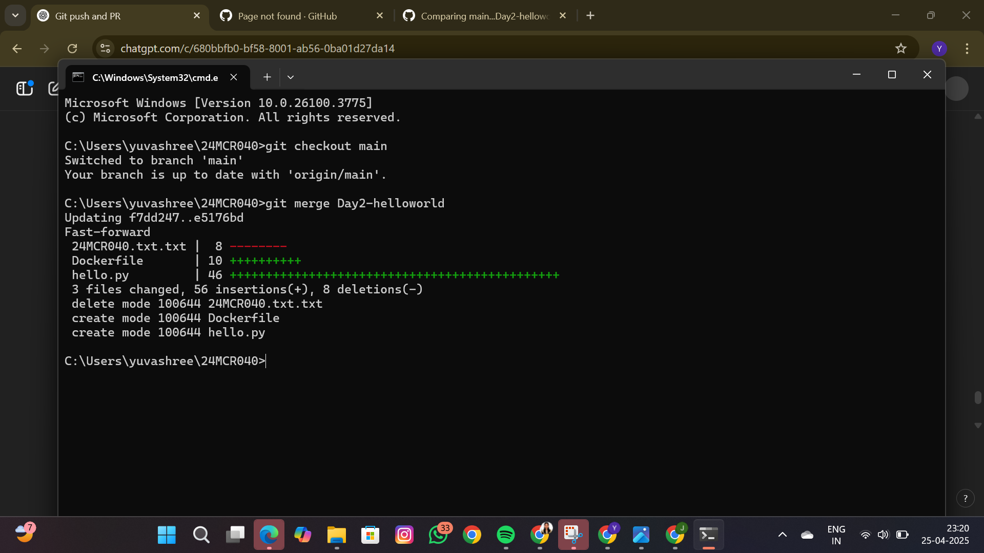984x553 pixels.
Task: Open Microsoft Edge from taskbar
Action: (x=269, y=535)
